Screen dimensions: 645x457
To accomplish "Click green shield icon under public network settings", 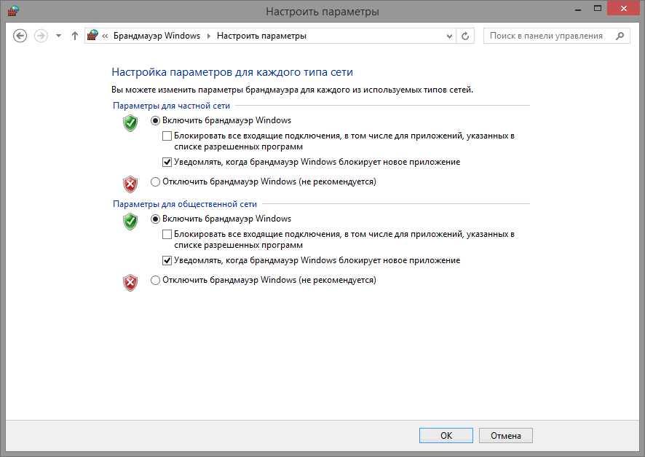I will point(130,221).
